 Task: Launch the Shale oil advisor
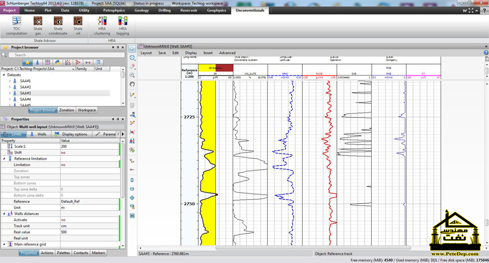point(78,26)
